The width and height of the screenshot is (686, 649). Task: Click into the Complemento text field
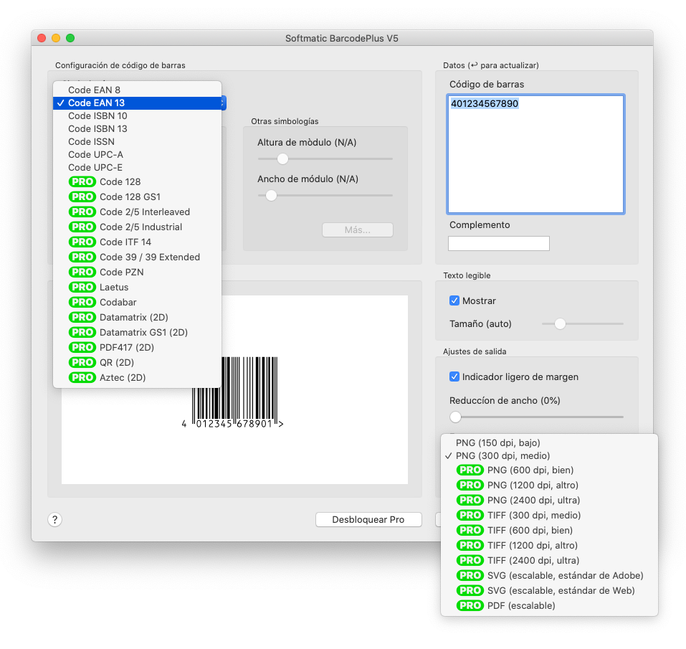point(498,244)
